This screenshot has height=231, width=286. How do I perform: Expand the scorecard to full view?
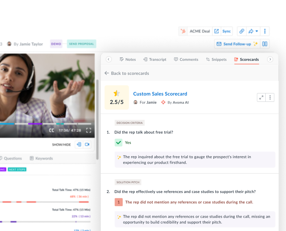pos(261,97)
